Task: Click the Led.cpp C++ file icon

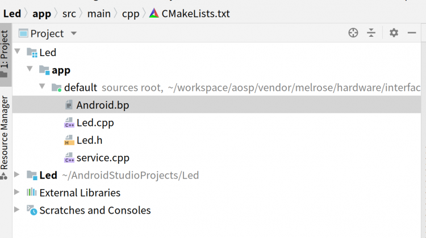Action: (x=69, y=122)
